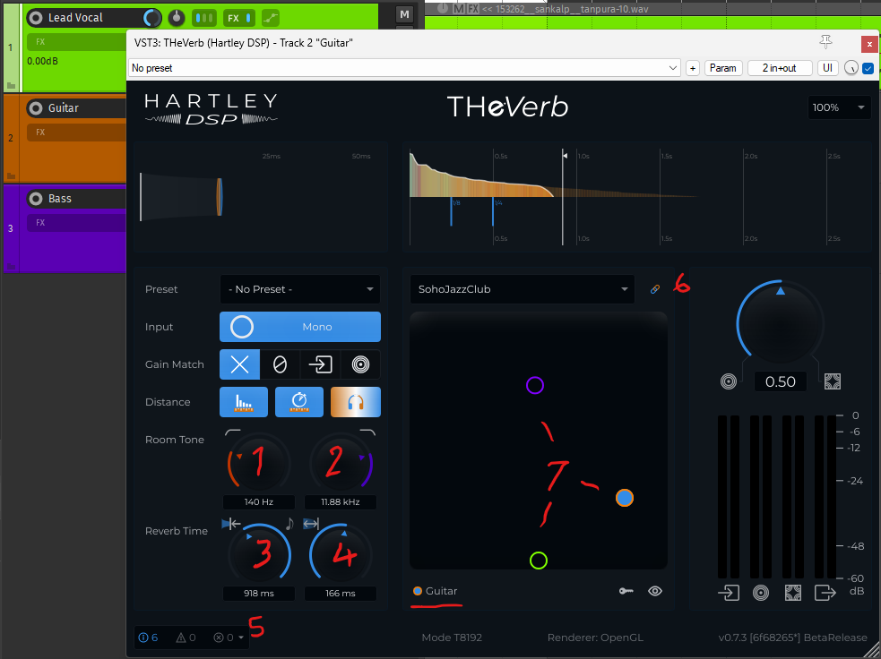Open the host "No preset" combo box
The height and width of the screenshot is (659, 881).
(x=404, y=68)
